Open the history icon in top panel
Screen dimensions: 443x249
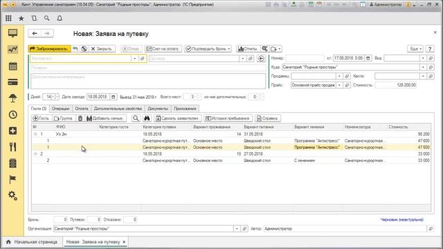tap(34, 18)
